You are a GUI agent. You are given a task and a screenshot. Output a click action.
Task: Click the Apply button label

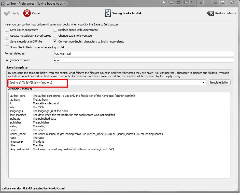[x=16, y=13]
